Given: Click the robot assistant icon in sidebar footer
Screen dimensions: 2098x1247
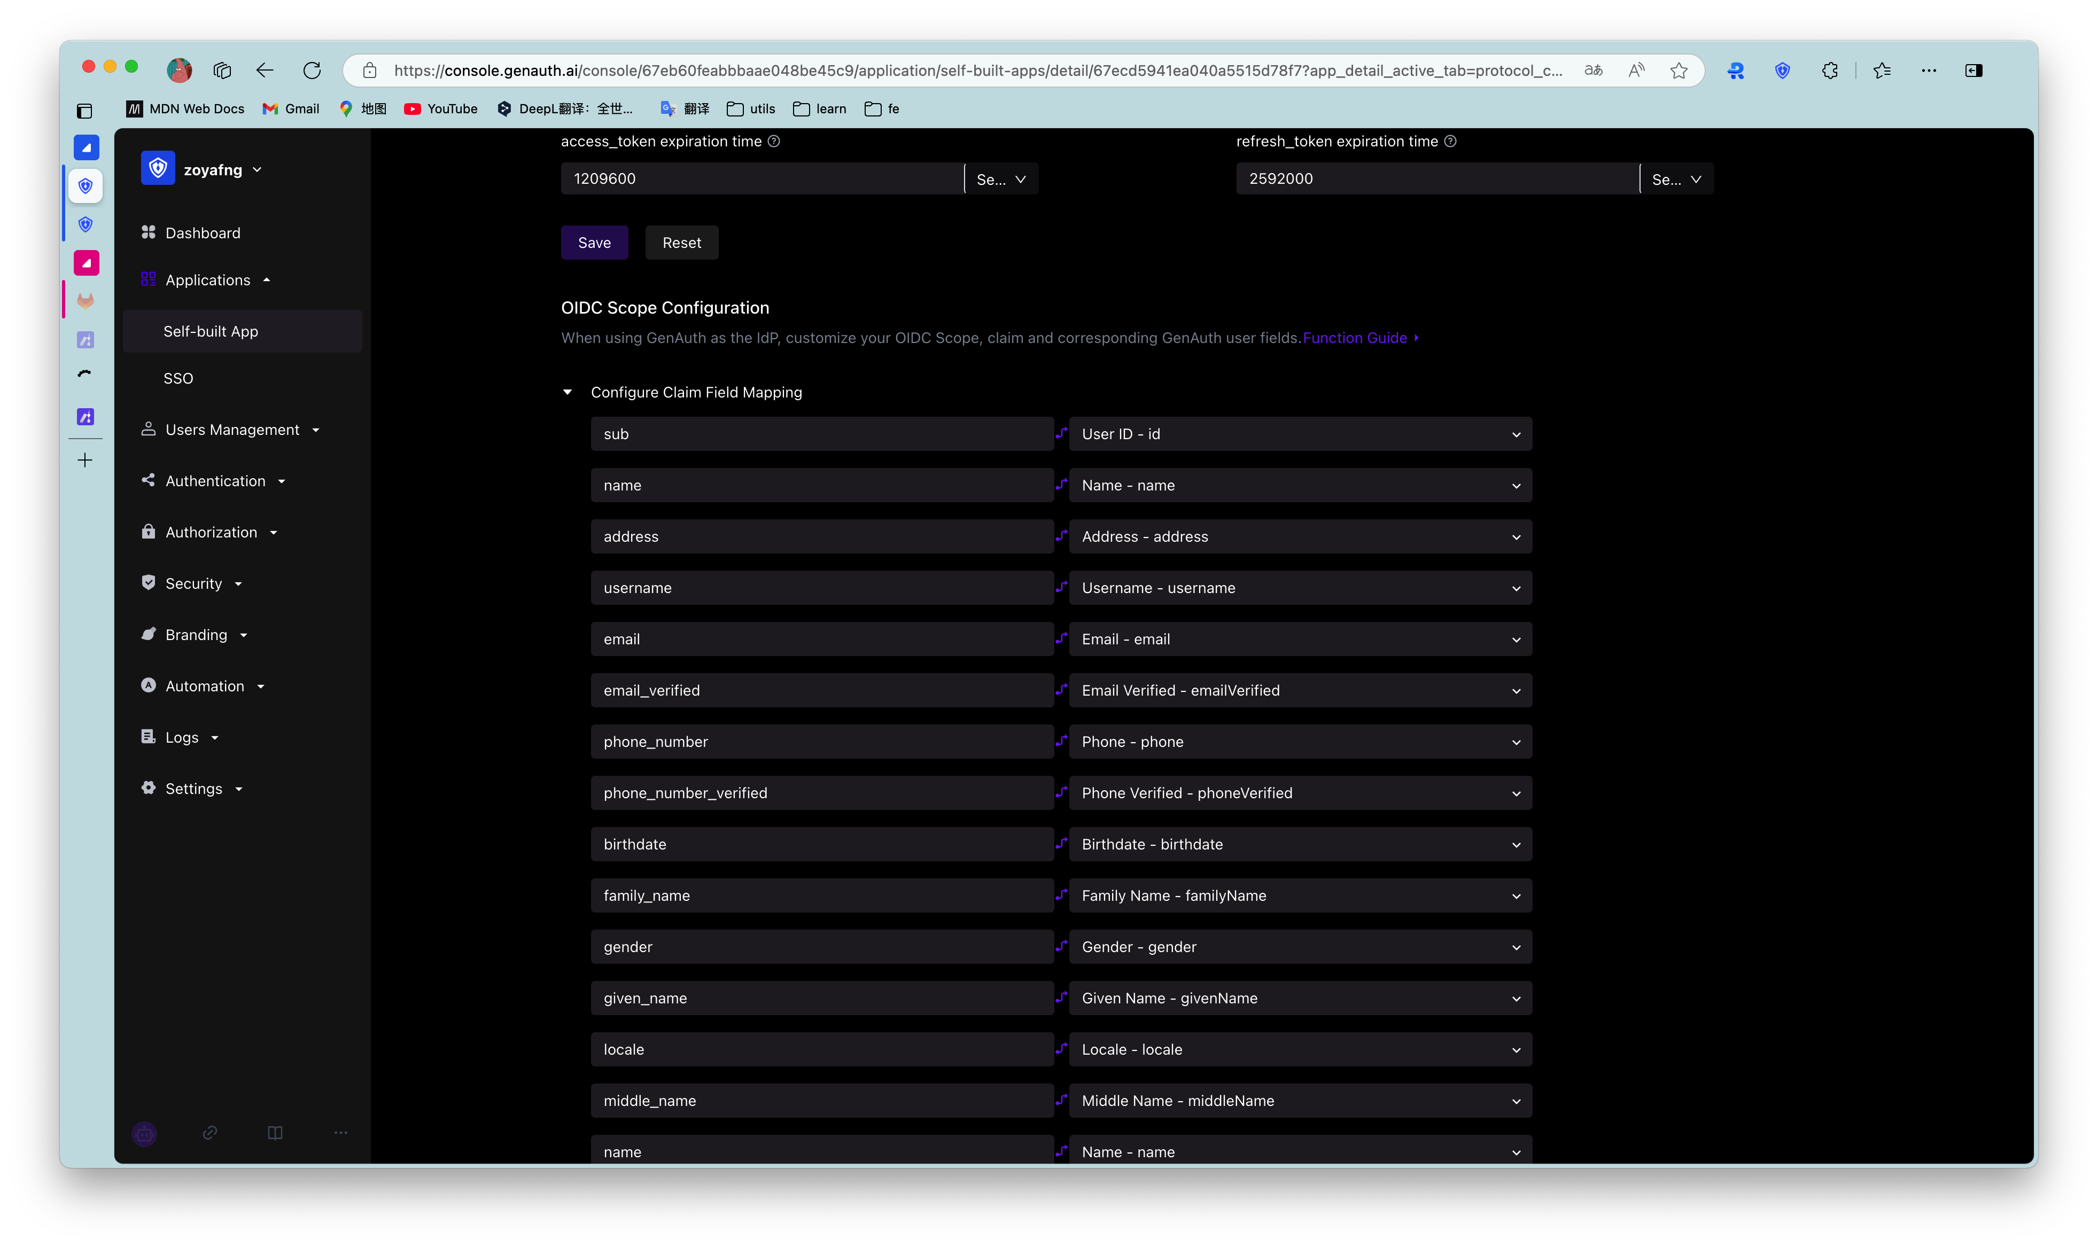Looking at the screenshot, I should tap(144, 1134).
